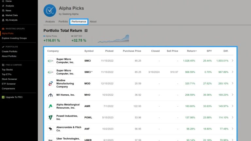Open News in the sidebar

pos(8,10)
